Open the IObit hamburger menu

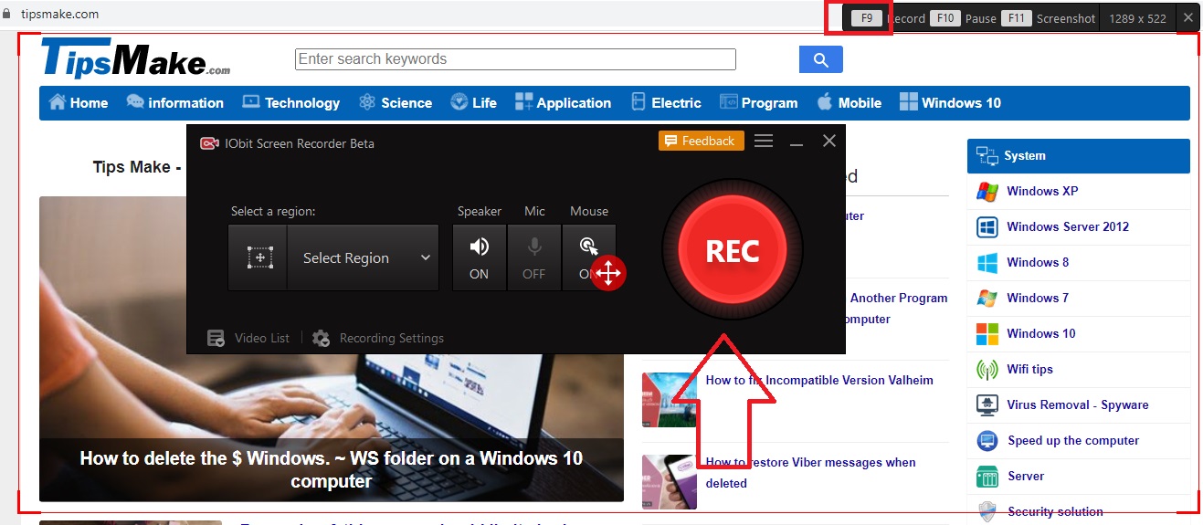(x=764, y=141)
